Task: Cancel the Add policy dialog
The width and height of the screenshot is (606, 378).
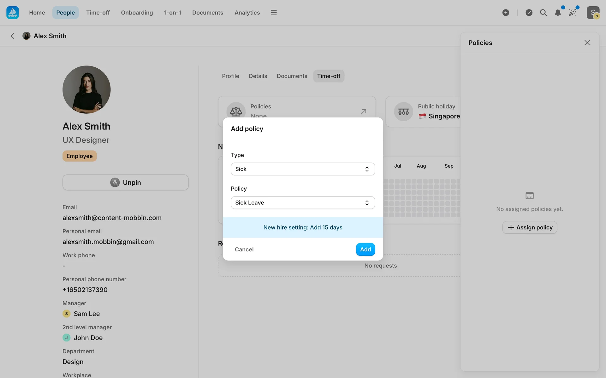Action: click(x=244, y=249)
